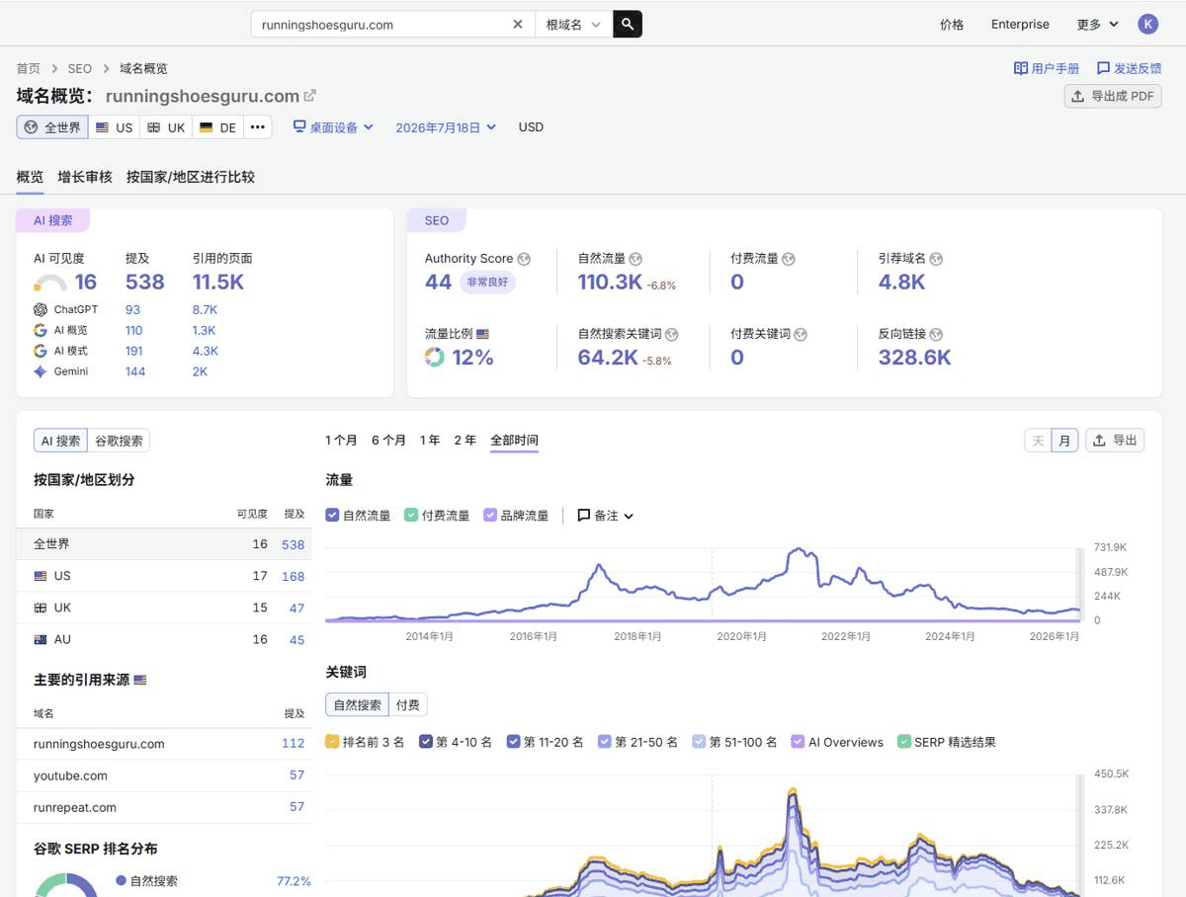Toggle the 排名前 3 名 checkbox

(332, 742)
